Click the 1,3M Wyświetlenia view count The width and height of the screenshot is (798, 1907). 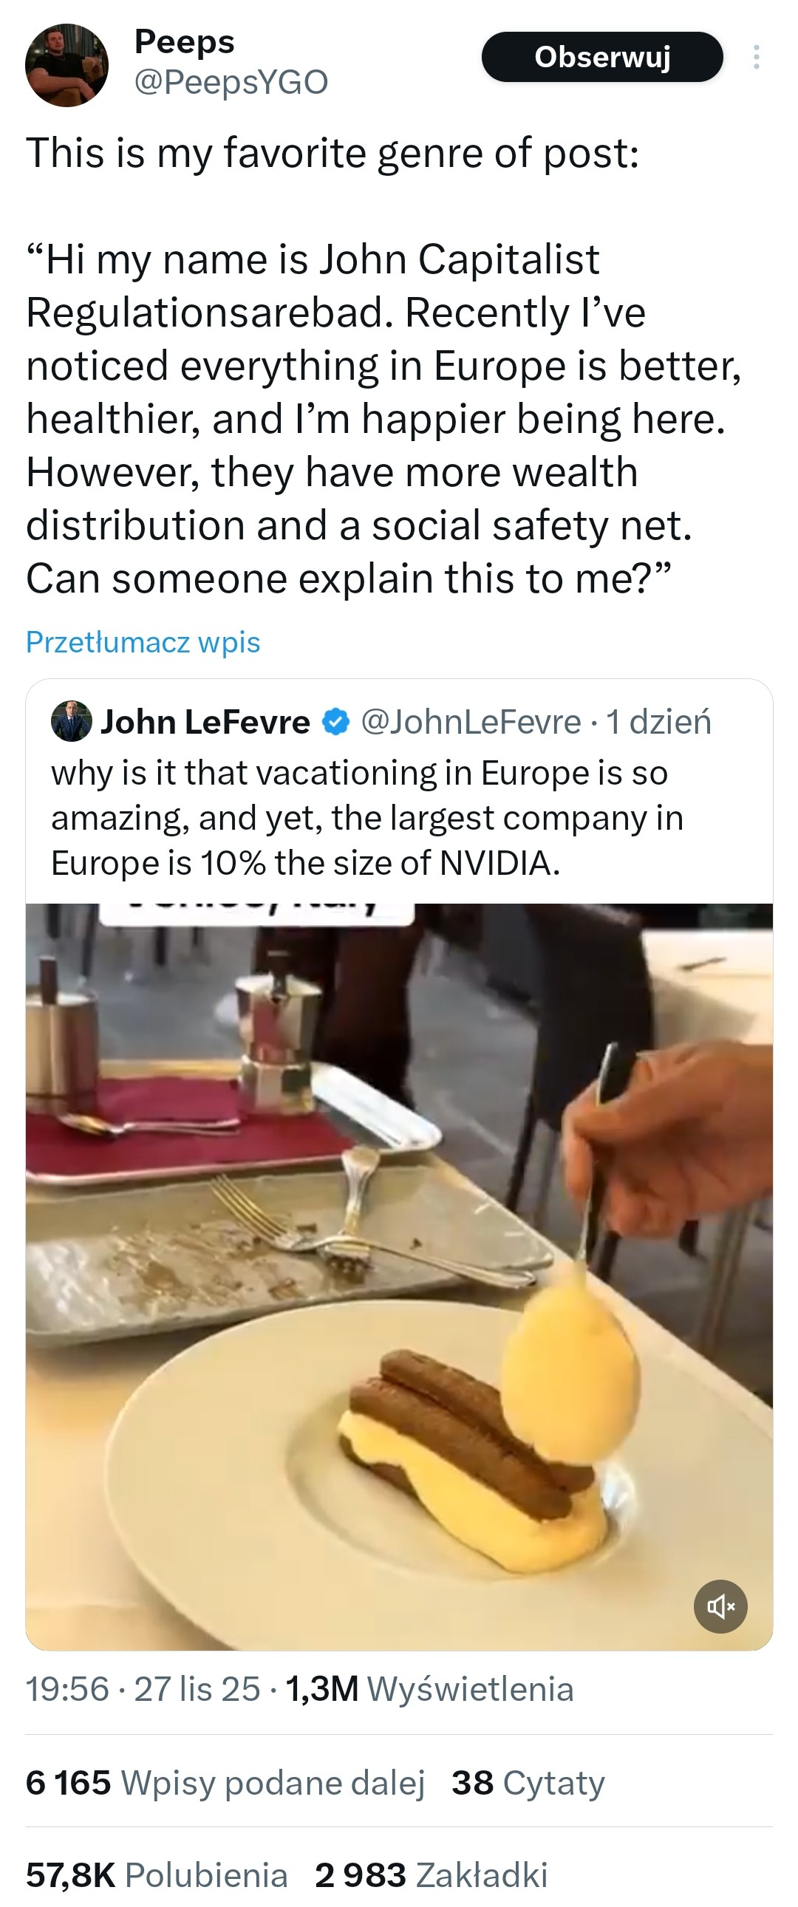tap(429, 1688)
